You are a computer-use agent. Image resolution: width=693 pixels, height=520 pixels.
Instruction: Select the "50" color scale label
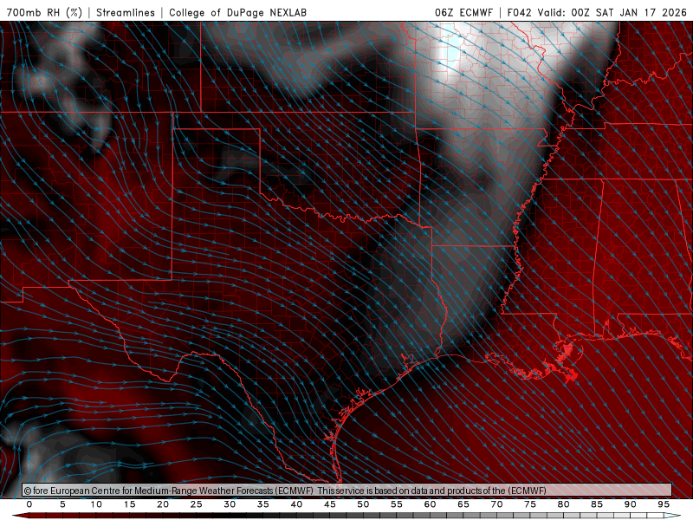point(363,504)
